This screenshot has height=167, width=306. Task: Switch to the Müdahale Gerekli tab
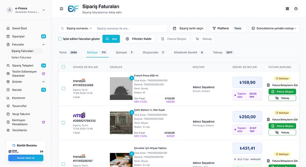coord(189,52)
